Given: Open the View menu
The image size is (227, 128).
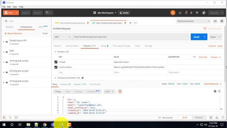Looking at the screenshot, I should (x=15, y=7).
